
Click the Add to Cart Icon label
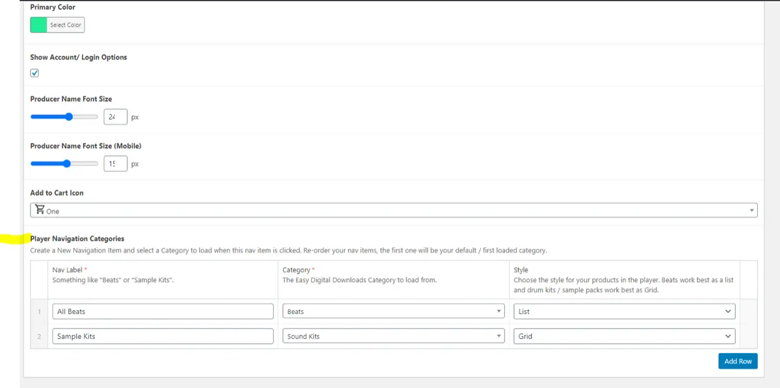(x=57, y=193)
